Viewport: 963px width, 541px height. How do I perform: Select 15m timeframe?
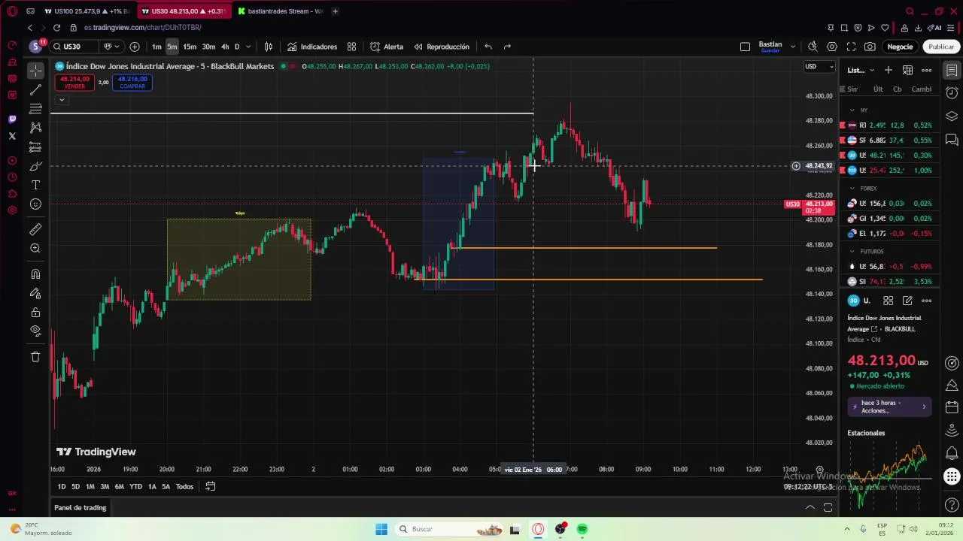(190, 47)
